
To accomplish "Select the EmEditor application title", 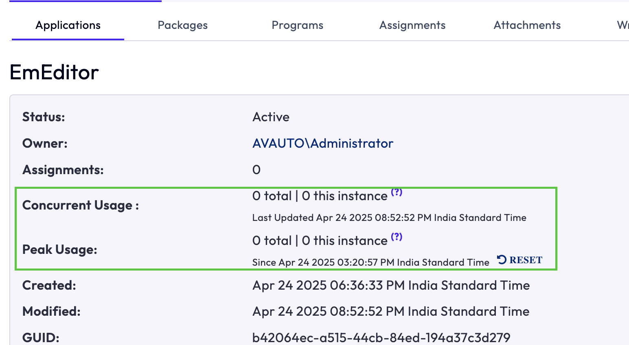I will (x=54, y=72).
